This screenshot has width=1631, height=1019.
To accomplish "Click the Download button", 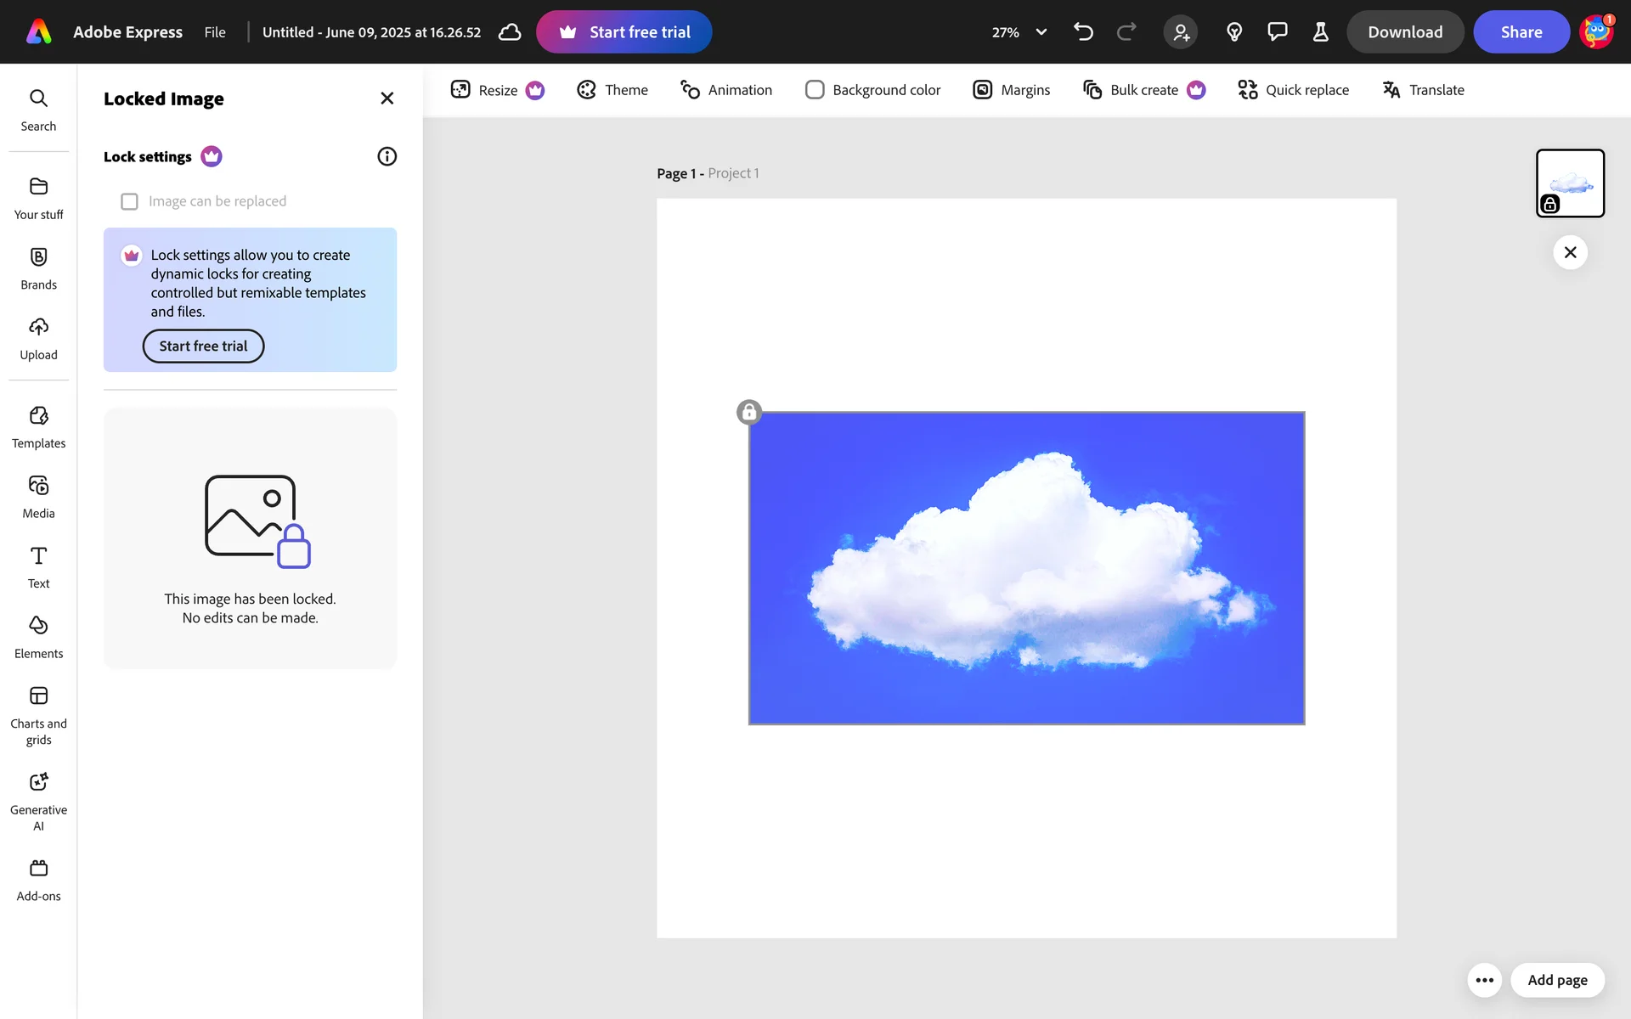I will 1404,32.
